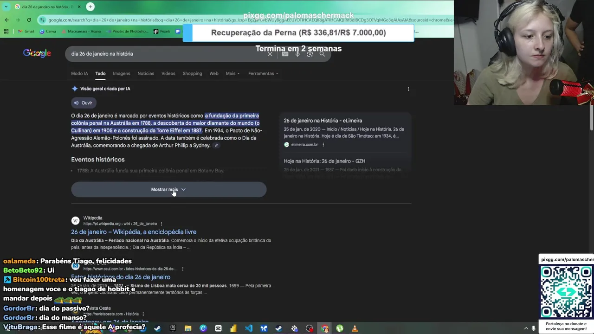This screenshot has height=334, width=594.
Task: Click 'Visão geral criada por IA' label
Action: pos(105,89)
